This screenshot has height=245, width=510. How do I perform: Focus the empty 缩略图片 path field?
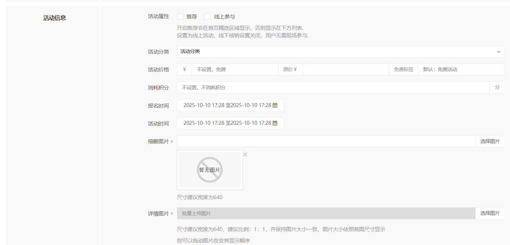point(326,141)
